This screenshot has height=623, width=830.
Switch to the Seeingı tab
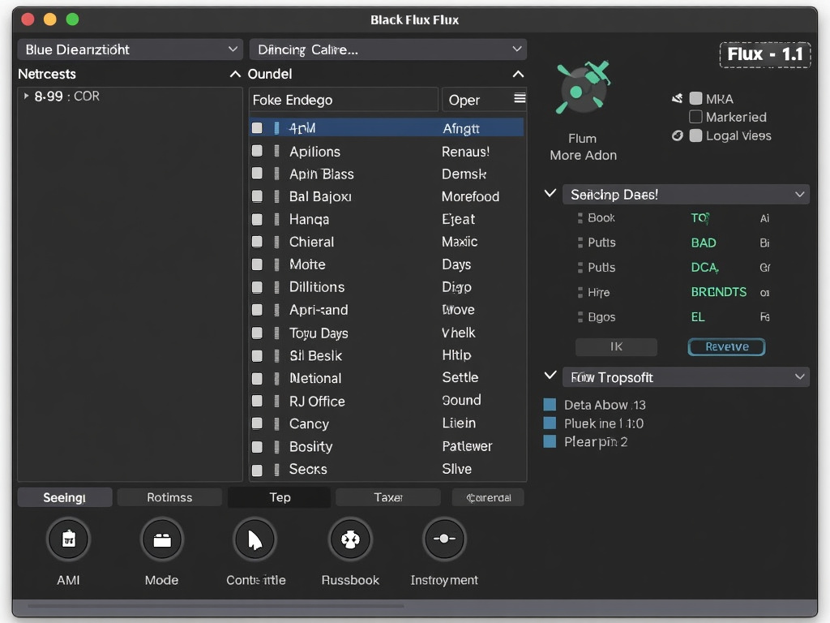65,497
